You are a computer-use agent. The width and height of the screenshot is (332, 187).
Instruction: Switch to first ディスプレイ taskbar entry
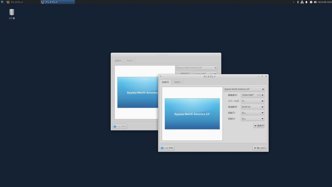(23, 2)
